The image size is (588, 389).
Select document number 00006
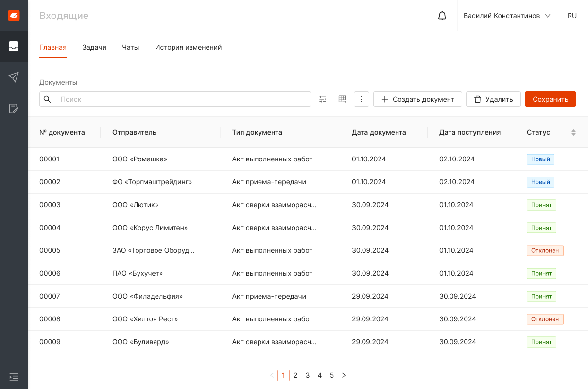pyautogui.click(x=50, y=273)
